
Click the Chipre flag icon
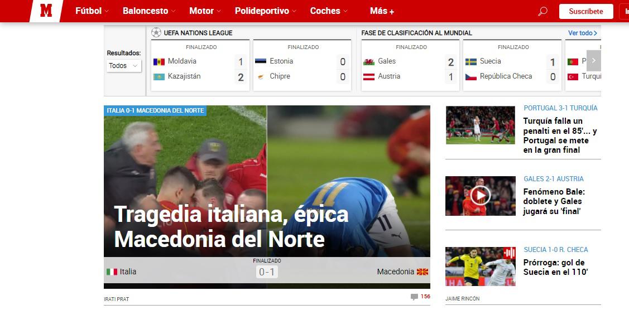(x=261, y=76)
